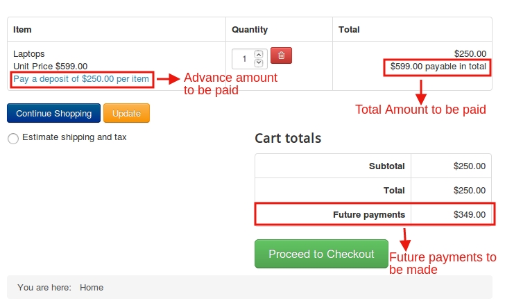Open the Pay a deposit link

(81, 79)
